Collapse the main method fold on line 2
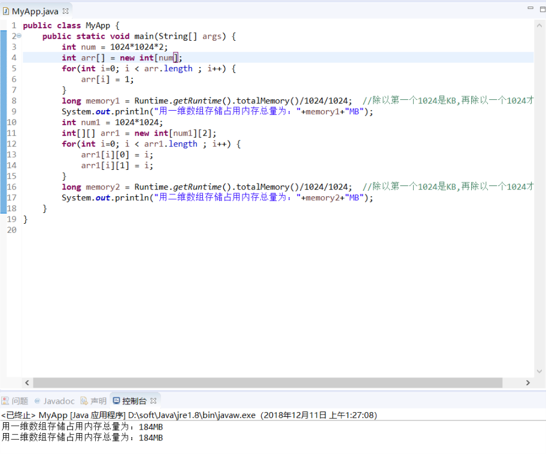This screenshot has width=546, height=454. pyautogui.click(x=19, y=36)
